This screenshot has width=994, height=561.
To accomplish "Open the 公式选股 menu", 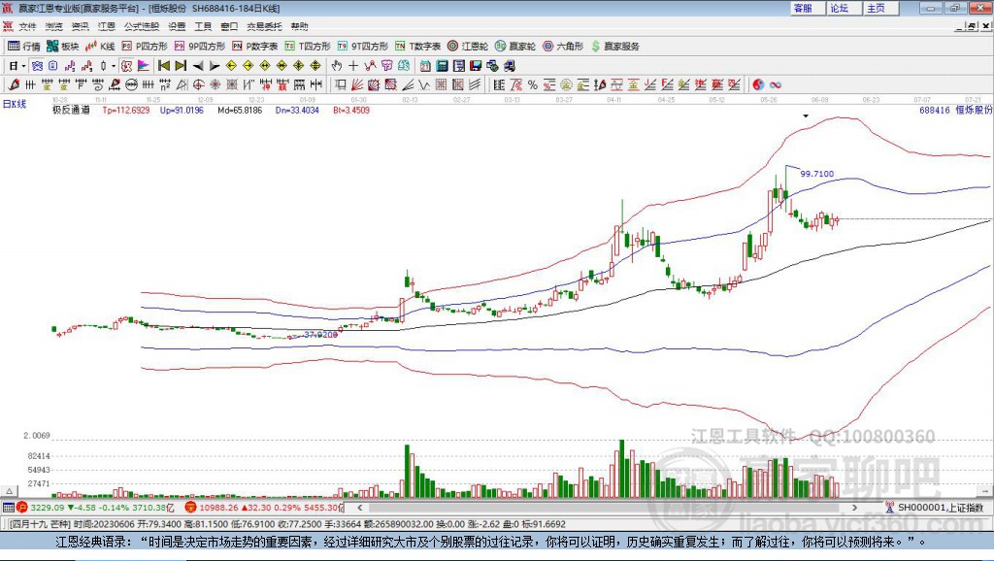I will pos(142,26).
